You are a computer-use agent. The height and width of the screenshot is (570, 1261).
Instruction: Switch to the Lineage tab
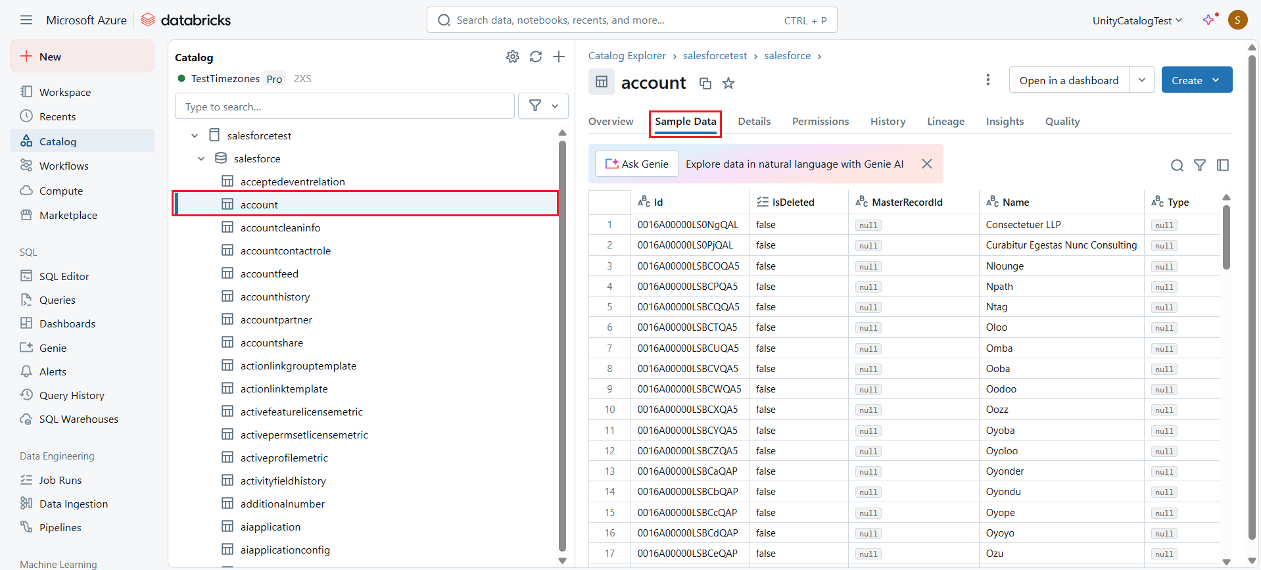pos(945,122)
